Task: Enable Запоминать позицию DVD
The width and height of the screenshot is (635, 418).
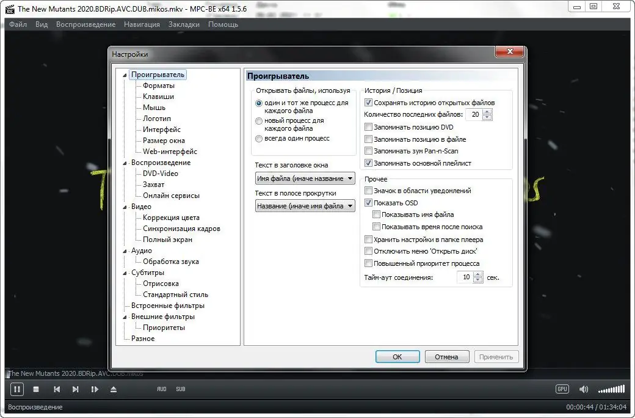Action: point(368,127)
